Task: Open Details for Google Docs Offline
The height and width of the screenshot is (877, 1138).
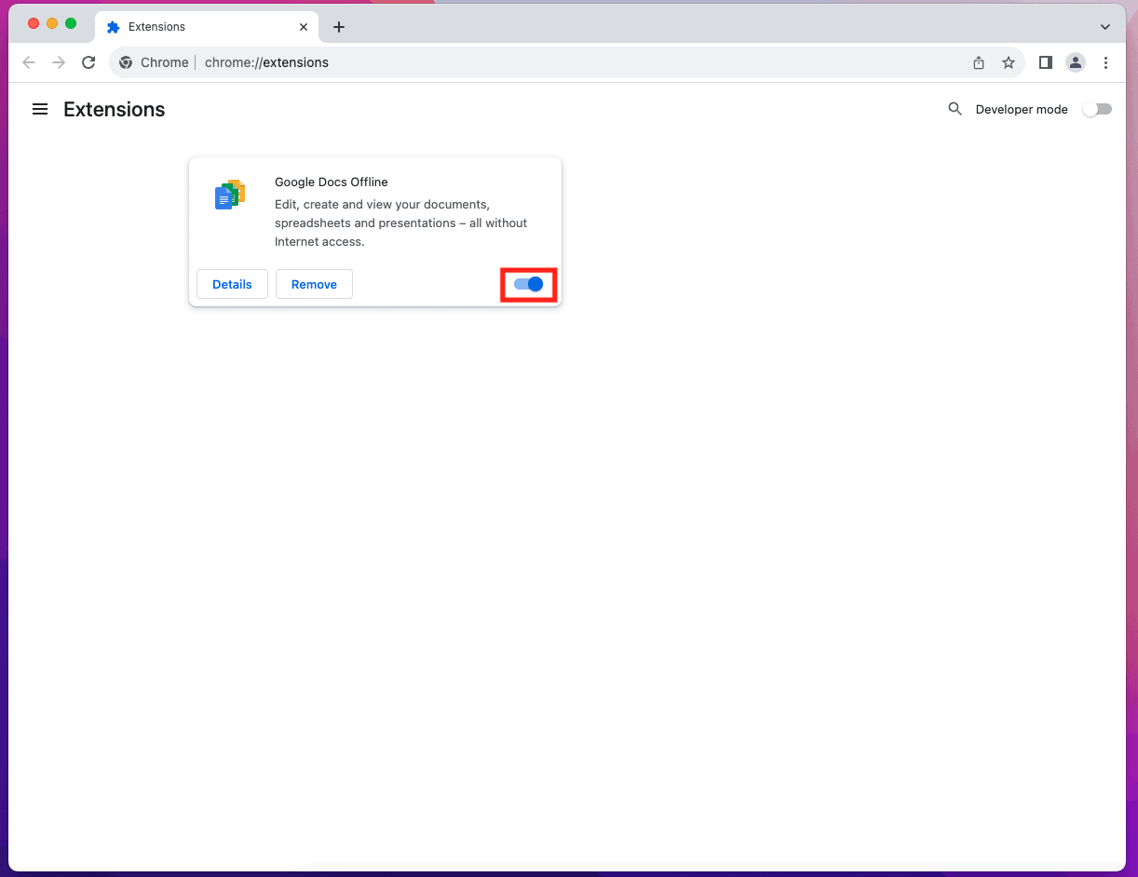Action: click(232, 284)
